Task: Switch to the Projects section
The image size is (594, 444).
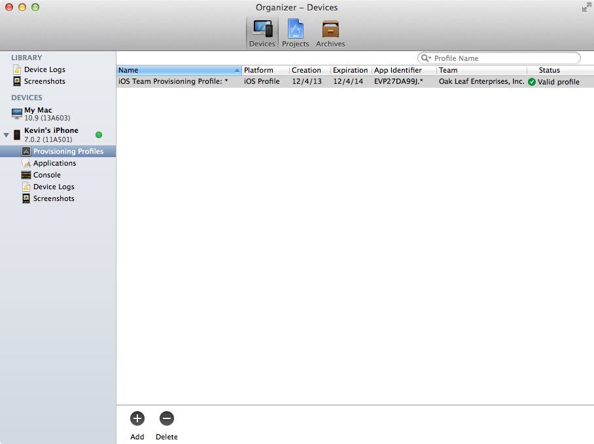Action: click(x=295, y=33)
